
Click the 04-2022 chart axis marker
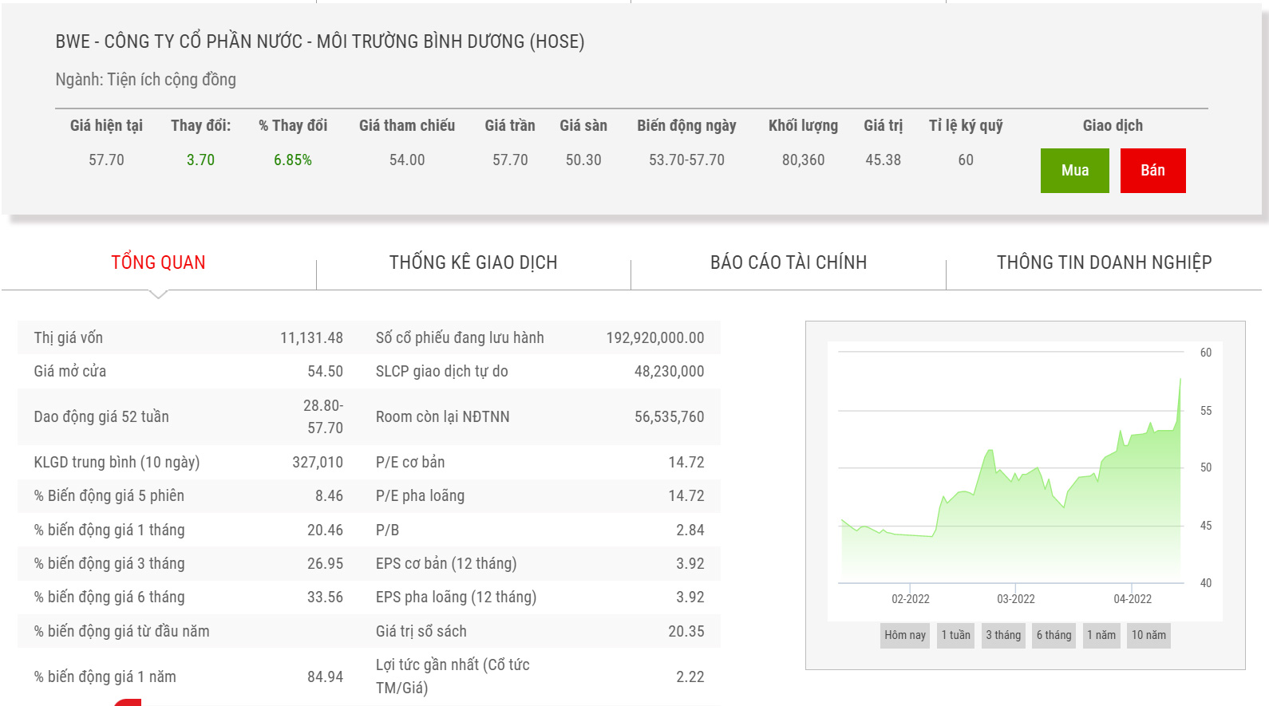coord(1132,599)
